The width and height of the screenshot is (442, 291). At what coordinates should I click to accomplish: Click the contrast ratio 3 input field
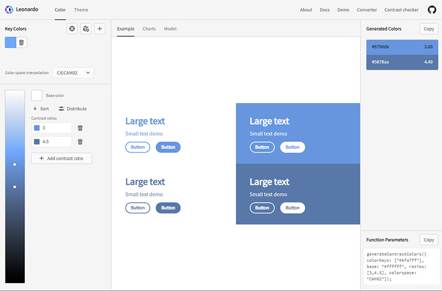click(x=51, y=128)
